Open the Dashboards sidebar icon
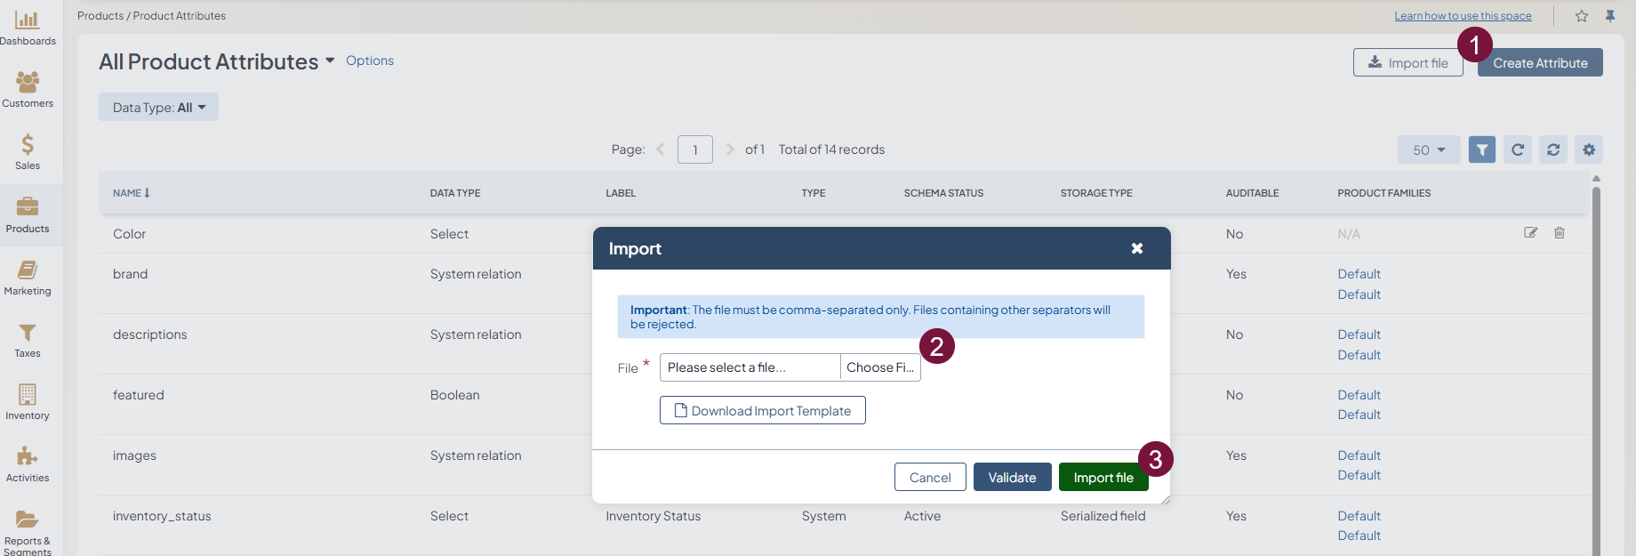The image size is (1636, 556). pyautogui.click(x=28, y=21)
